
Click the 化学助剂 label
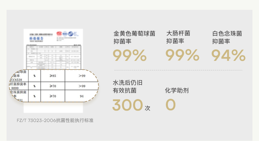pos(177,90)
